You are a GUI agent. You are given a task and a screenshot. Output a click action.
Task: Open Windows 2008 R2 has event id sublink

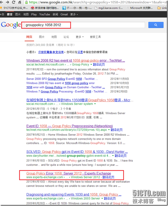(x=60, y=83)
